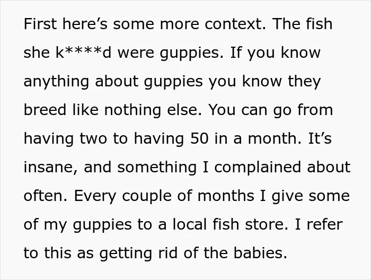This screenshot has height=280, width=371.
Task: Click the word "Every" in the text
Action: (95, 196)
